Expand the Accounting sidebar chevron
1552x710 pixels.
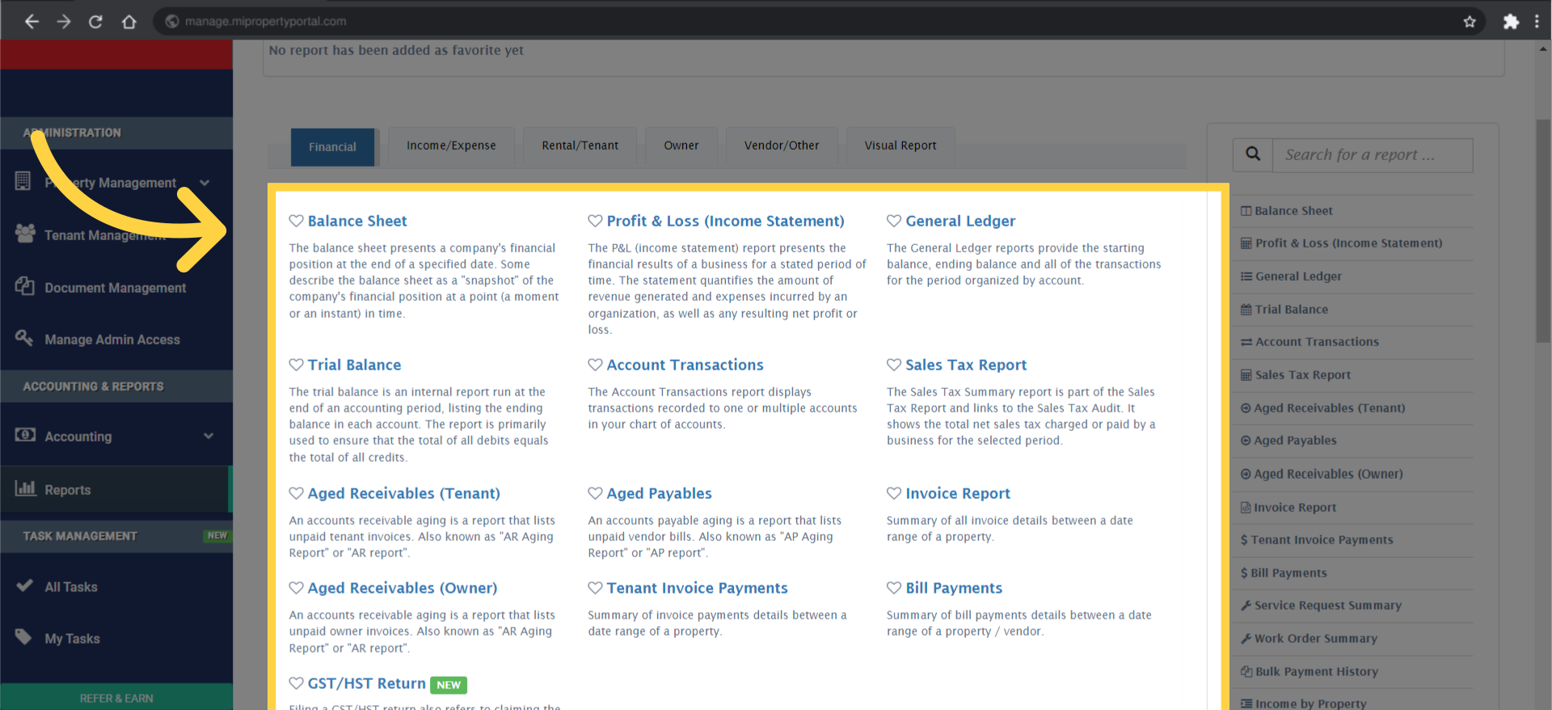(x=209, y=436)
